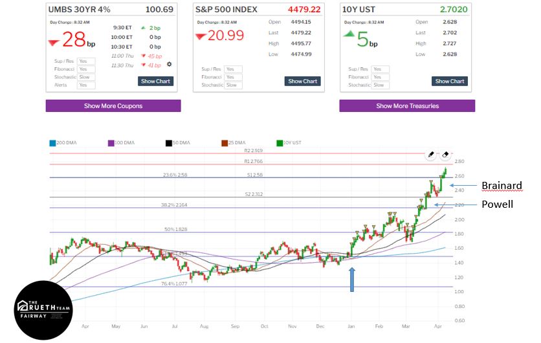This screenshot has height=343, width=541.
Task: Click the 10Y UST High value 2.727
Action: (450, 43)
